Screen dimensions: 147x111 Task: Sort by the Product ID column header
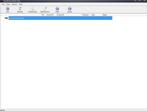click(x=60, y=15)
